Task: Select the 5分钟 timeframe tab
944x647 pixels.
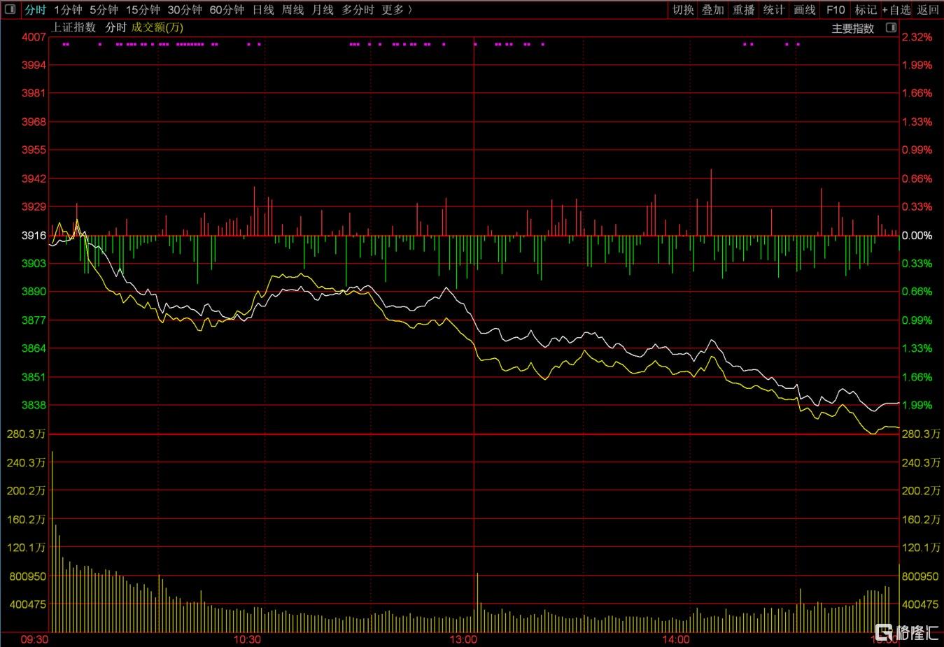Action: tap(104, 10)
